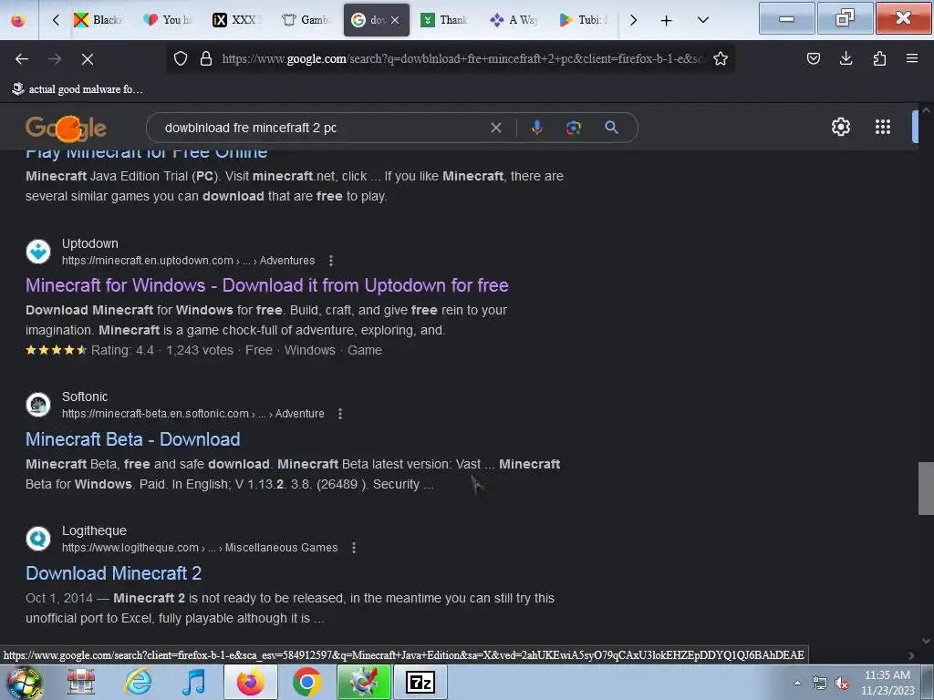Viewport: 934px width, 700px height.
Task: Switch to the A Way tab
Action: [514, 20]
